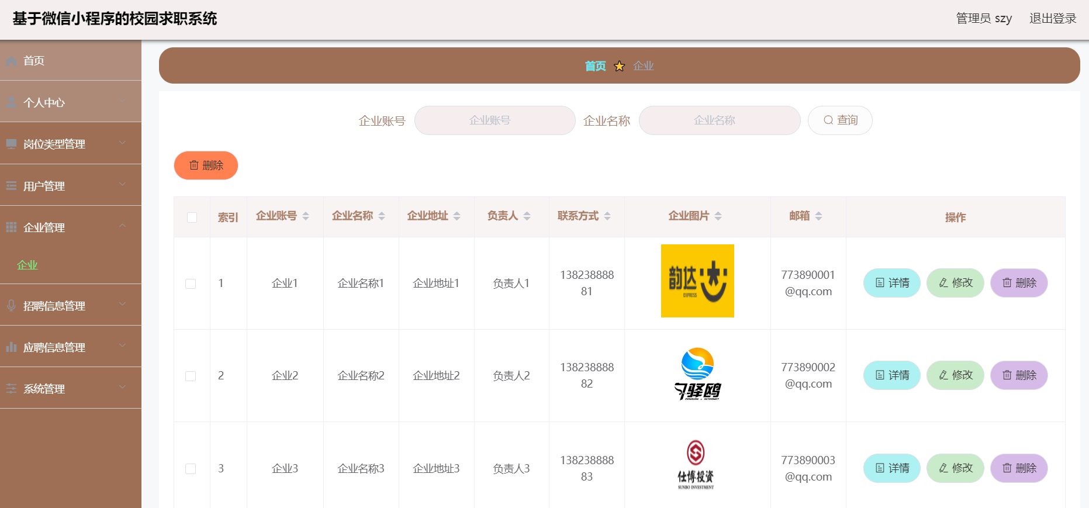This screenshot has width=1089, height=508.
Task: Click the 查询 search button
Action: pos(840,120)
